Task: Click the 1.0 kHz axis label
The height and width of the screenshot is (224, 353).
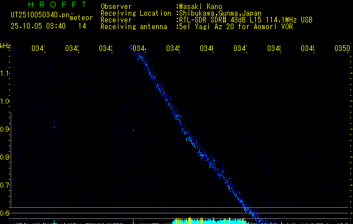Action: tap(4, 101)
